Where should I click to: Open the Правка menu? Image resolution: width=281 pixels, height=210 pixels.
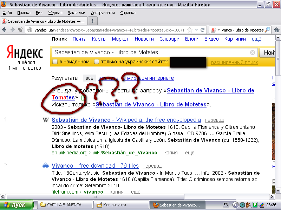tap(24, 13)
